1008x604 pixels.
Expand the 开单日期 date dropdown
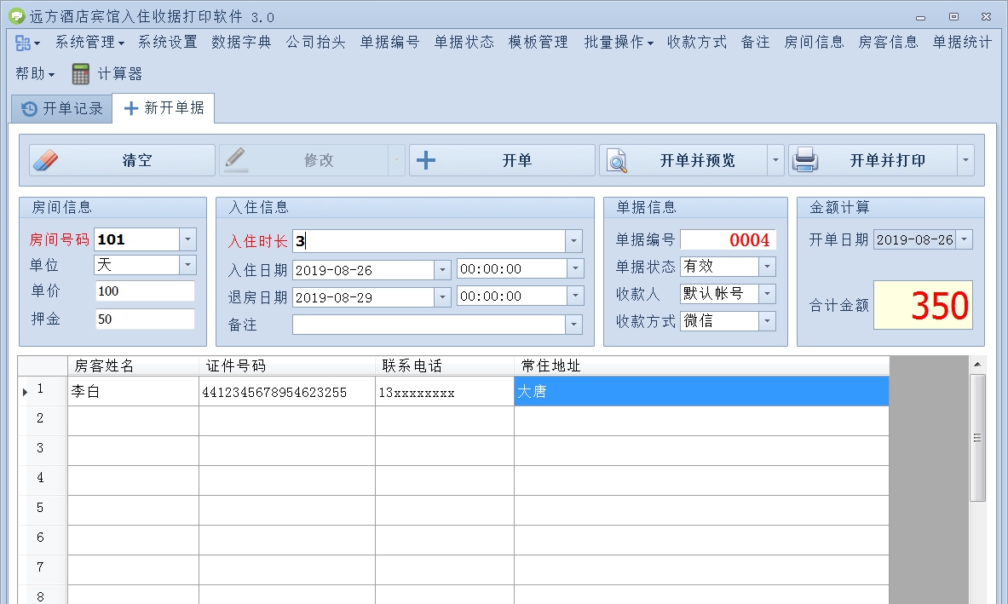965,239
